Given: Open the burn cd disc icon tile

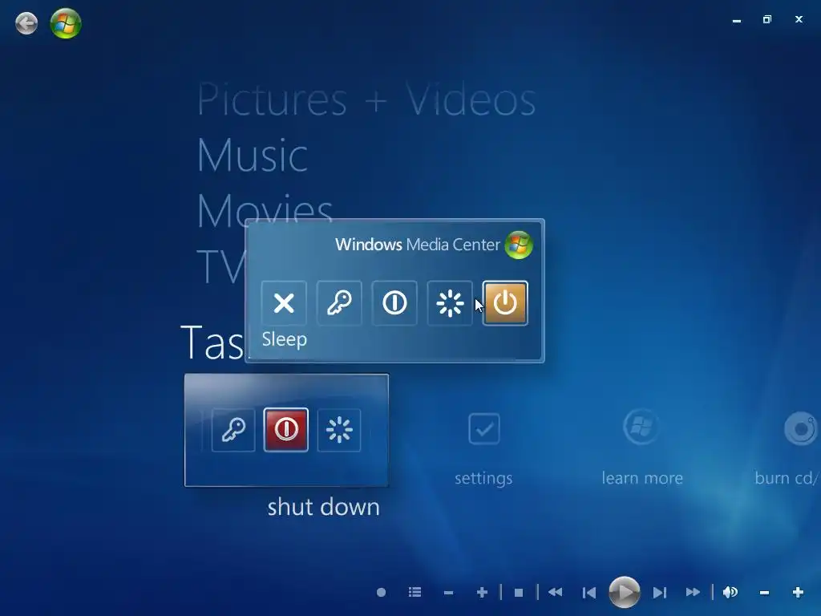Looking at the screenshot, I should coord(801,429).
